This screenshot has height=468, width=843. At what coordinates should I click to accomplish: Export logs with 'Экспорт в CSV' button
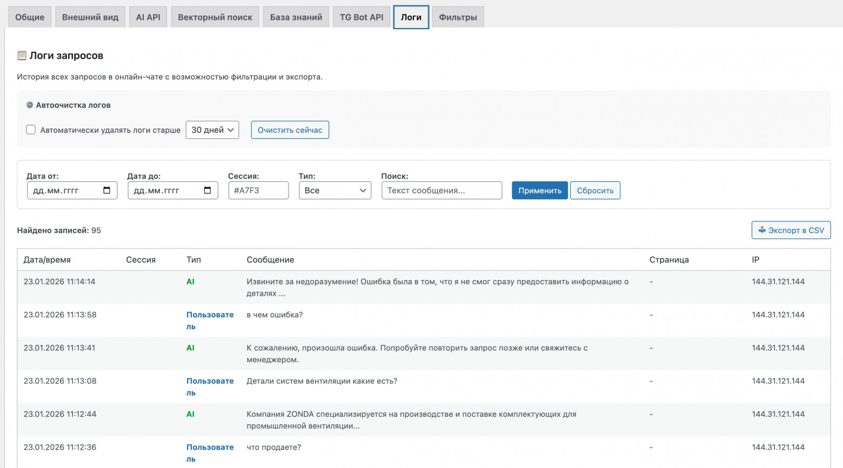[791, 230]
